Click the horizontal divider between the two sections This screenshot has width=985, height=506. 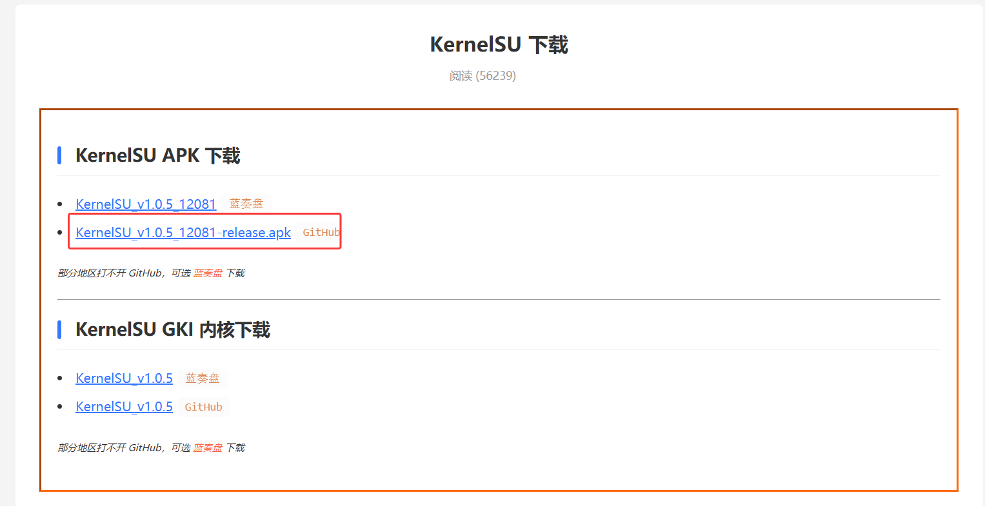pyautogui.click(x=498, y=300)
